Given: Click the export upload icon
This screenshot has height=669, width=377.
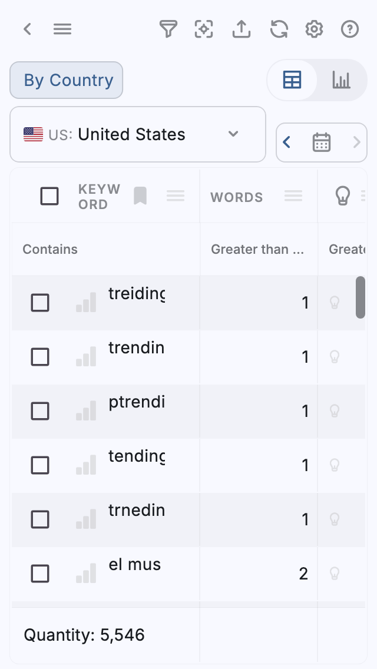Looking at the screenshot, I should (x=242, y=29).
